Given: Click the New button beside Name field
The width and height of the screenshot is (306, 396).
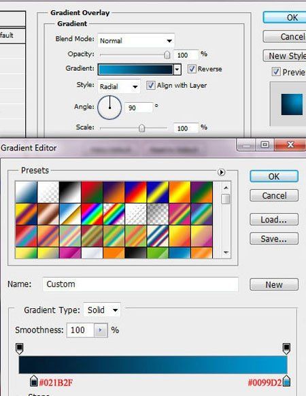Looking at the screenshot, I should 274,284.
